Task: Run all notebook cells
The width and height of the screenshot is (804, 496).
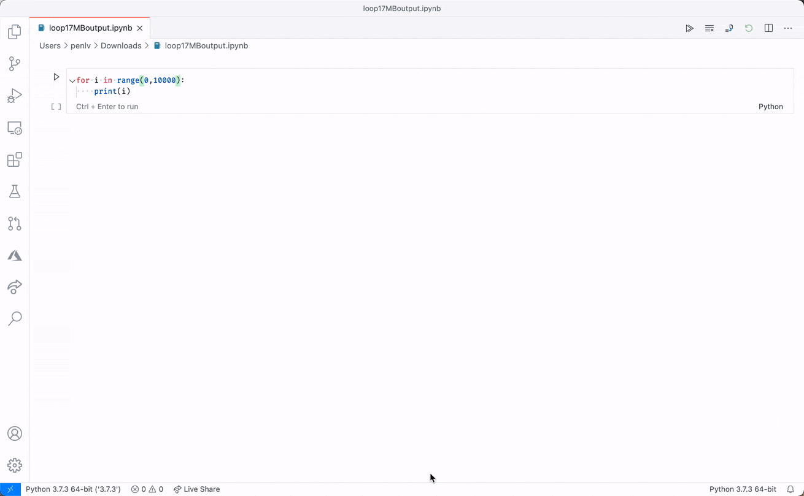Action: [690, 28]
